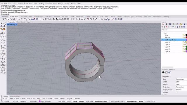Open the yellow folder panel tab icon
The height and width of the screenshot is (105, 187).
coord(181,24)
